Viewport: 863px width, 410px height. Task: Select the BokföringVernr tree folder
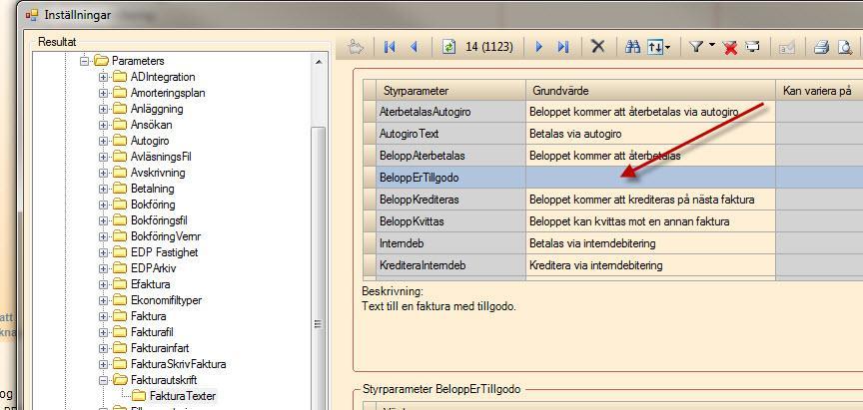[x=166, y=236]
